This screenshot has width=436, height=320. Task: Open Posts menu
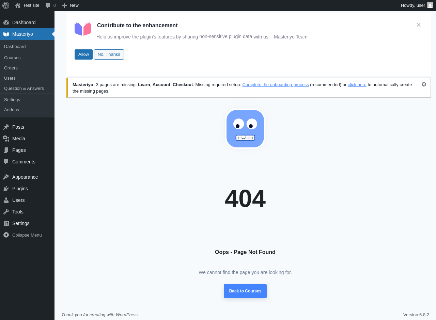[27, 127]
